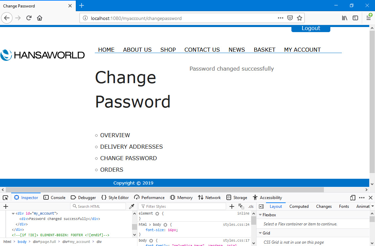Click the add new CSS rule plus icon
This screenshot has width=375, height=246.
(232, 206)
